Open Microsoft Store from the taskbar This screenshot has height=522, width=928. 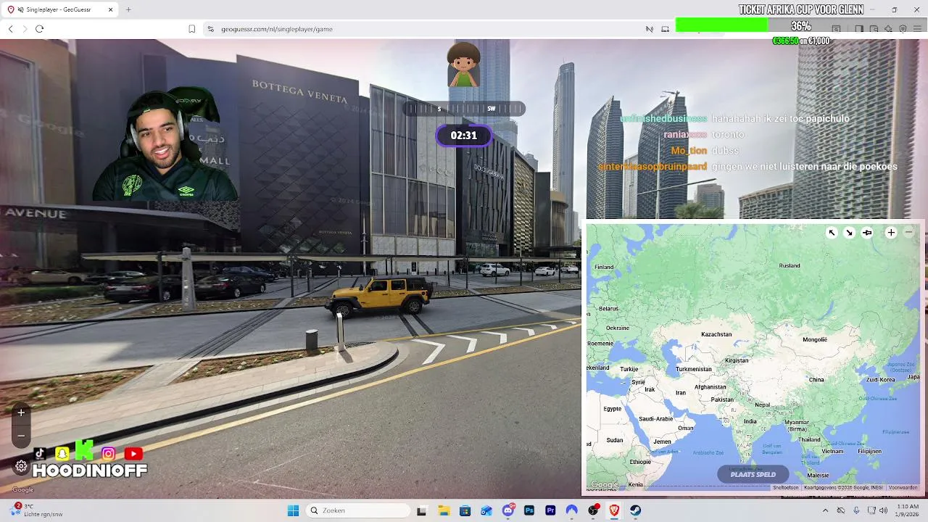click(465, 510)
